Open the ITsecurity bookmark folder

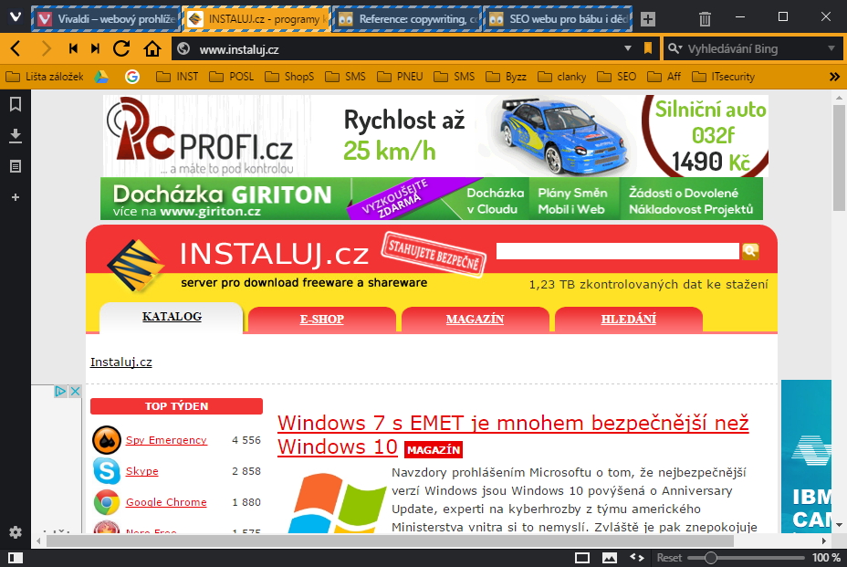click(x=723, y=77)
